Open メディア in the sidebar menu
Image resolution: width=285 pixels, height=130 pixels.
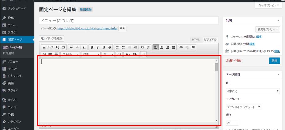point(13,100)
